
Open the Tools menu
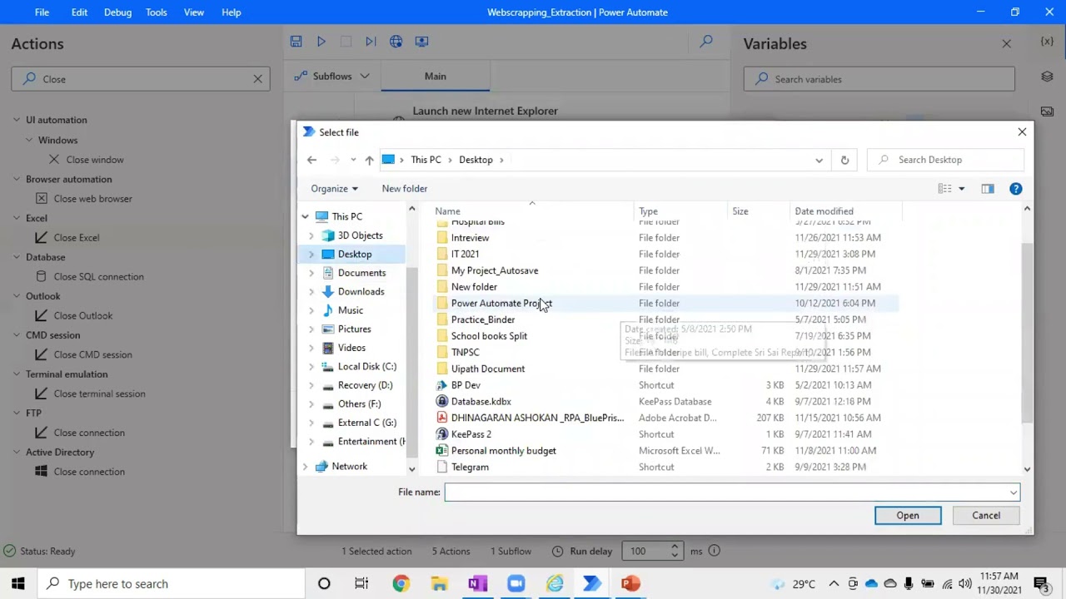(156, 12)
